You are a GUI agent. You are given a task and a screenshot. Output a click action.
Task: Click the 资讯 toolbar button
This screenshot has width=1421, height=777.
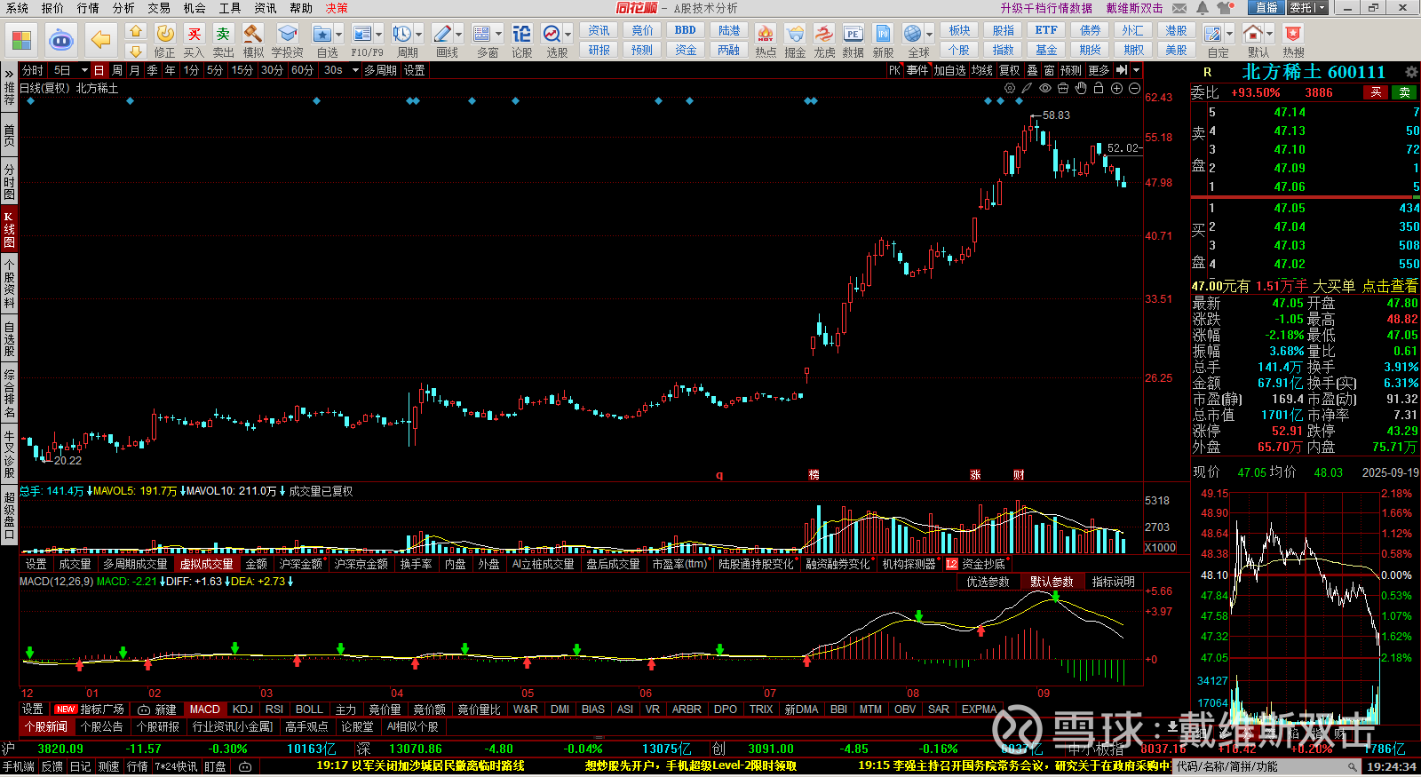(599, 30)
